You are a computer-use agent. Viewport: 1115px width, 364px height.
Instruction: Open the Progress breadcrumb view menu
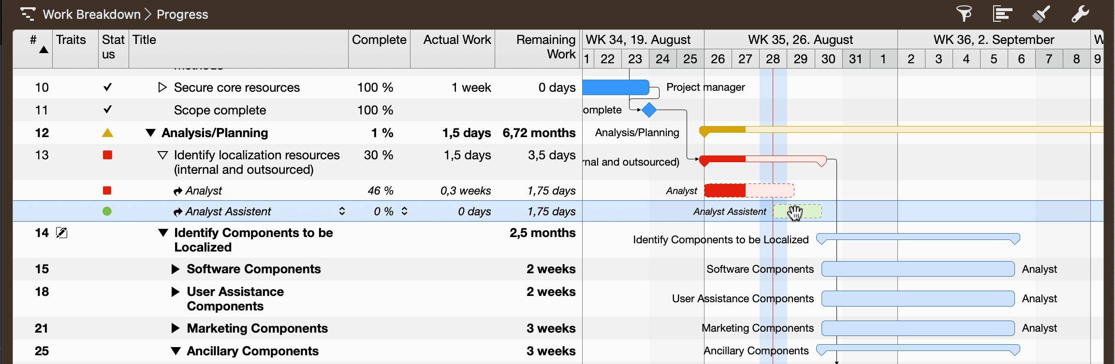tap(182, 14)
